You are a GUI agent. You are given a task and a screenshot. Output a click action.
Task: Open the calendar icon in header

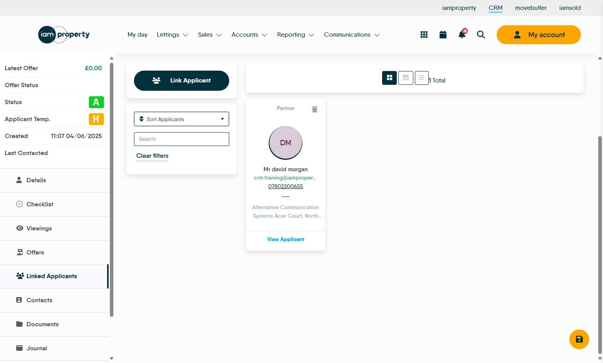point(443,35)
